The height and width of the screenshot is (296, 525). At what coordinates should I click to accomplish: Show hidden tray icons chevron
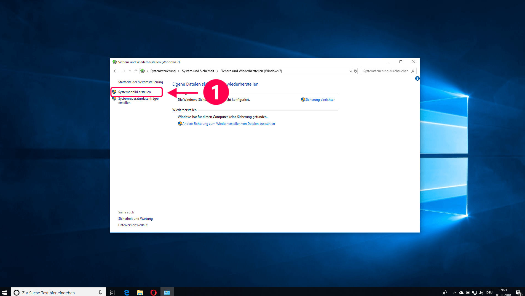(454, 293)
